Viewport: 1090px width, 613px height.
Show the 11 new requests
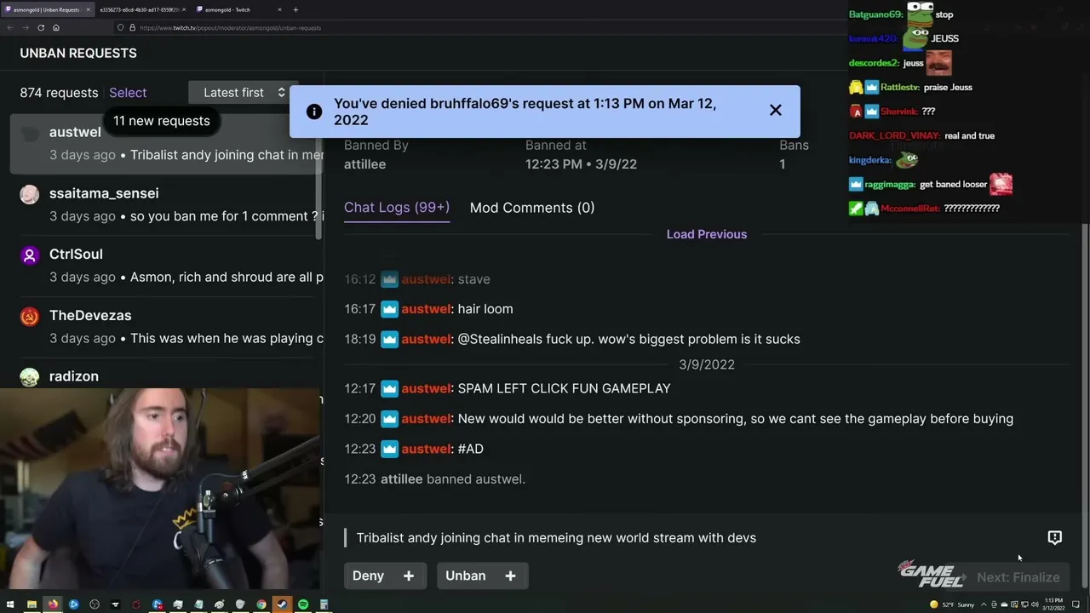(161, 121)
